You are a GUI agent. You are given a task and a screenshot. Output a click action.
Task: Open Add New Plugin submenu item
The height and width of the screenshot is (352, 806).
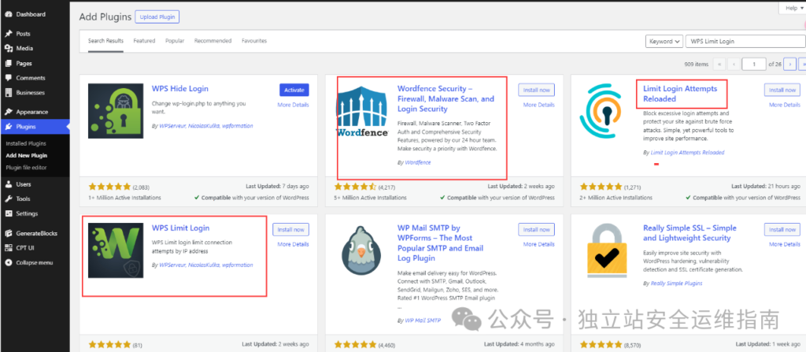pyautogui.click(x=27, y=155)
